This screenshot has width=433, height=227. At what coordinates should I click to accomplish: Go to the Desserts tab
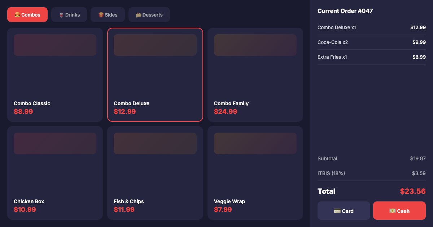149,15
